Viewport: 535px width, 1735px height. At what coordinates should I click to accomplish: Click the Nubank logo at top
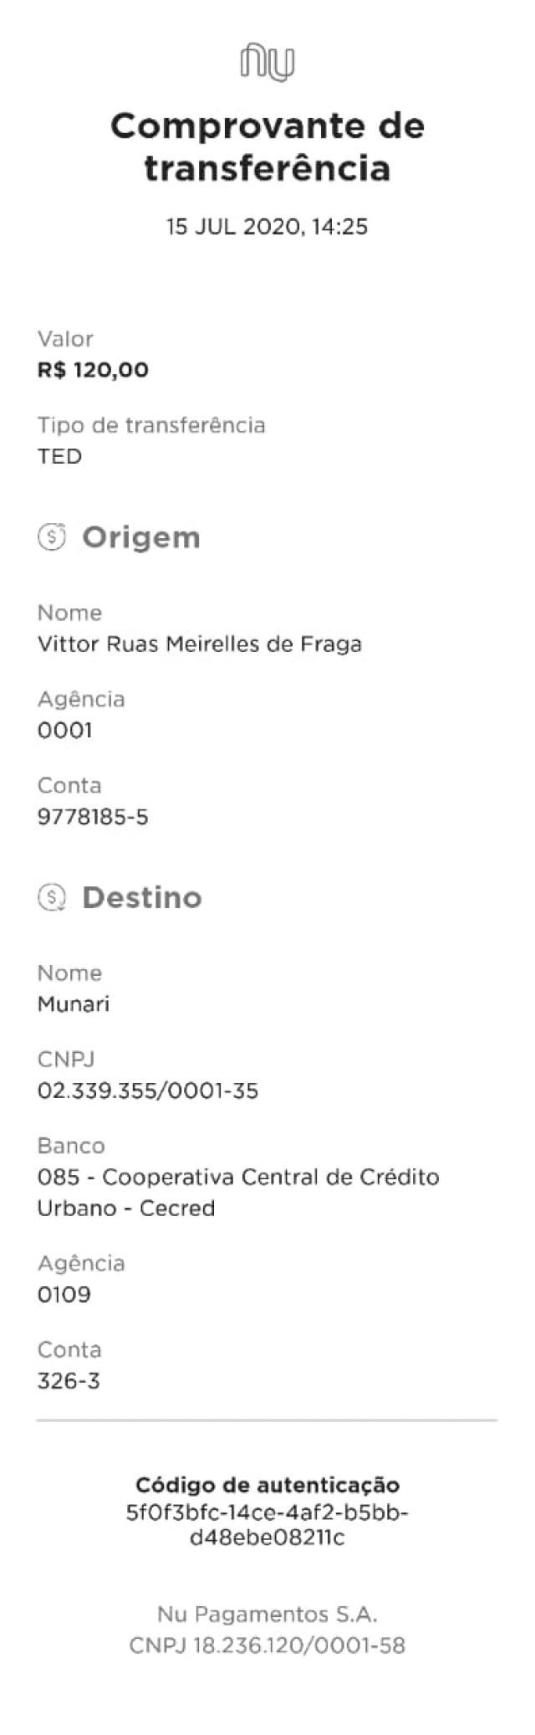(267, 63)
